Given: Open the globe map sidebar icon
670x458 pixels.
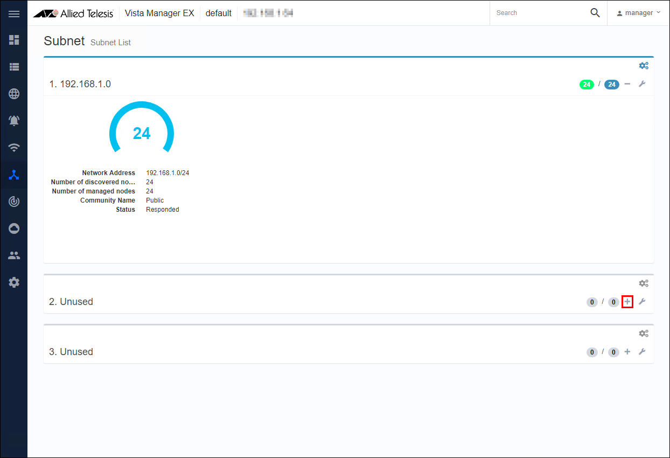Looking at the screenshot, I should [x=14, y=94].
